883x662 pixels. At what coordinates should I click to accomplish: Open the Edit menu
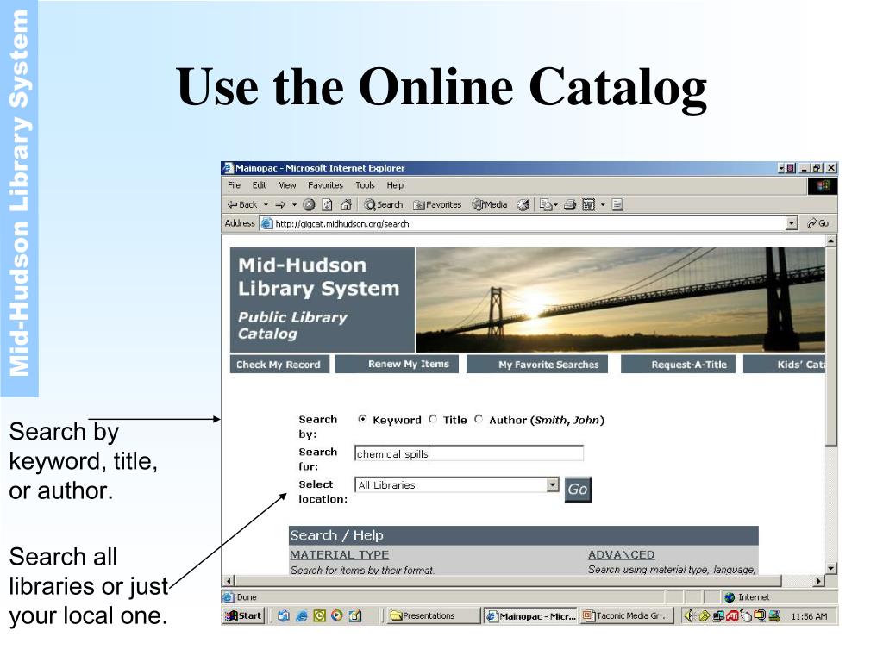pyautogui.click(x=259, y=185)
